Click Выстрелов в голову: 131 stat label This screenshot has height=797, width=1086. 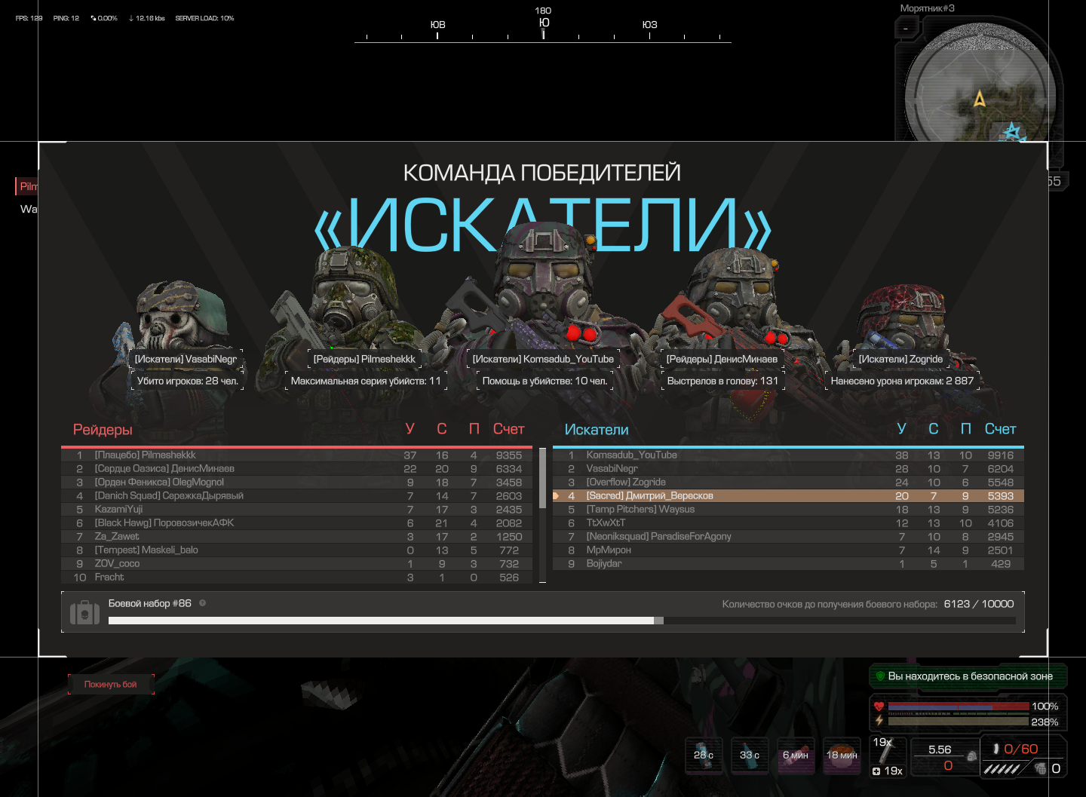coord(722,381)
